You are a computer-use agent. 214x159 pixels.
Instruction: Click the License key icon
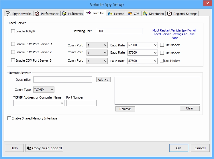[110, 14]
